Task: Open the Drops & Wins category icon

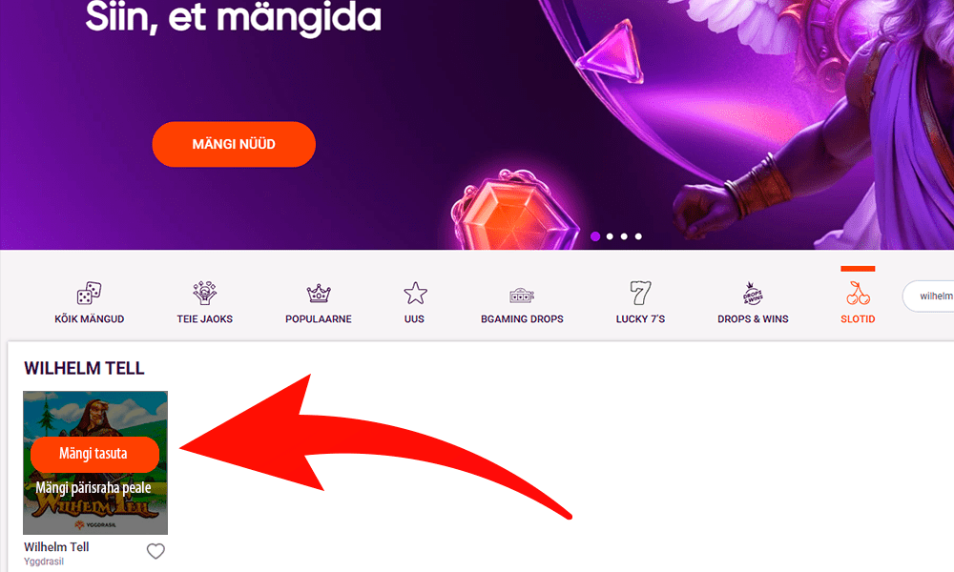Action: (753, 293)
